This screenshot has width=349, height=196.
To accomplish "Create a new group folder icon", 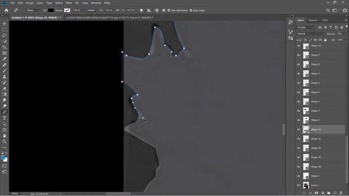I will coord(329,193).
